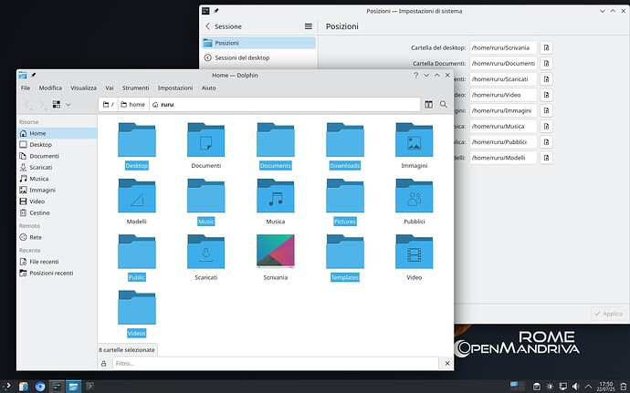Click the icons view mode button
The height and width of the screenshot is (393, 630).
(x=57, y=105)
